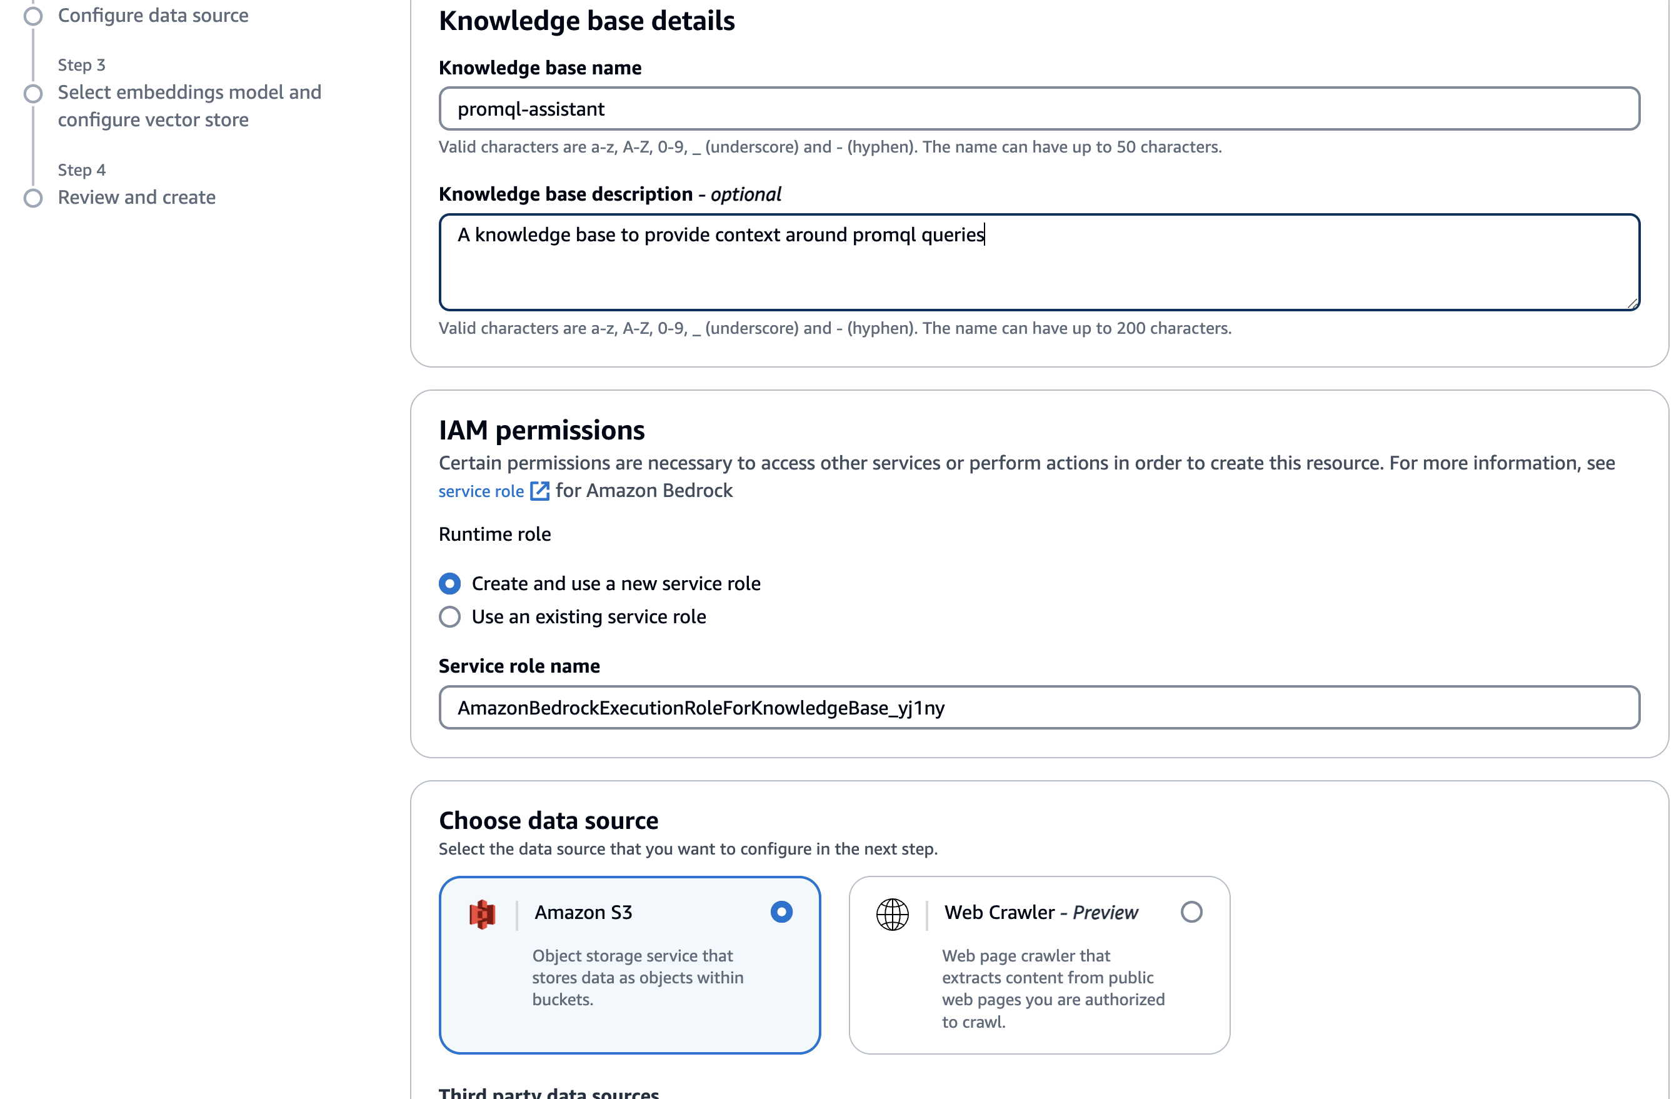This screenshot has width=1674, height=1099.
Task: Click the radio indicator inside the Amazon S3 card
Action: pos(782,911)
